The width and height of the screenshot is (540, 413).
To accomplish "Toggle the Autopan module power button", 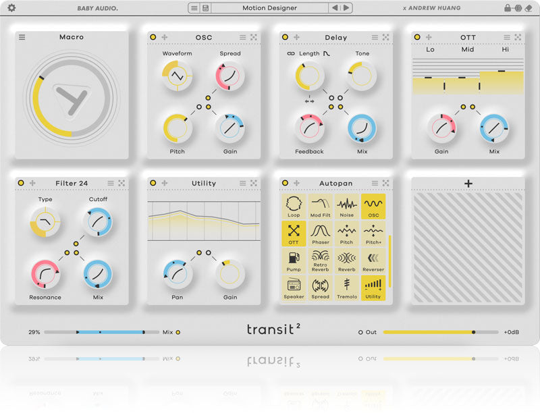I will click(x=285, y=183).
